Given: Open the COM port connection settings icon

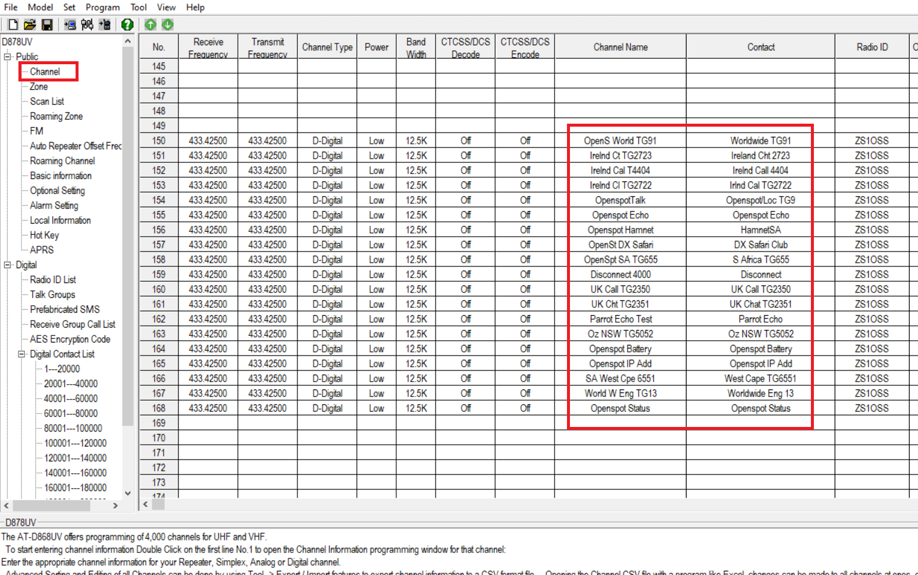Looking at the screenshot, I should 87,24.
